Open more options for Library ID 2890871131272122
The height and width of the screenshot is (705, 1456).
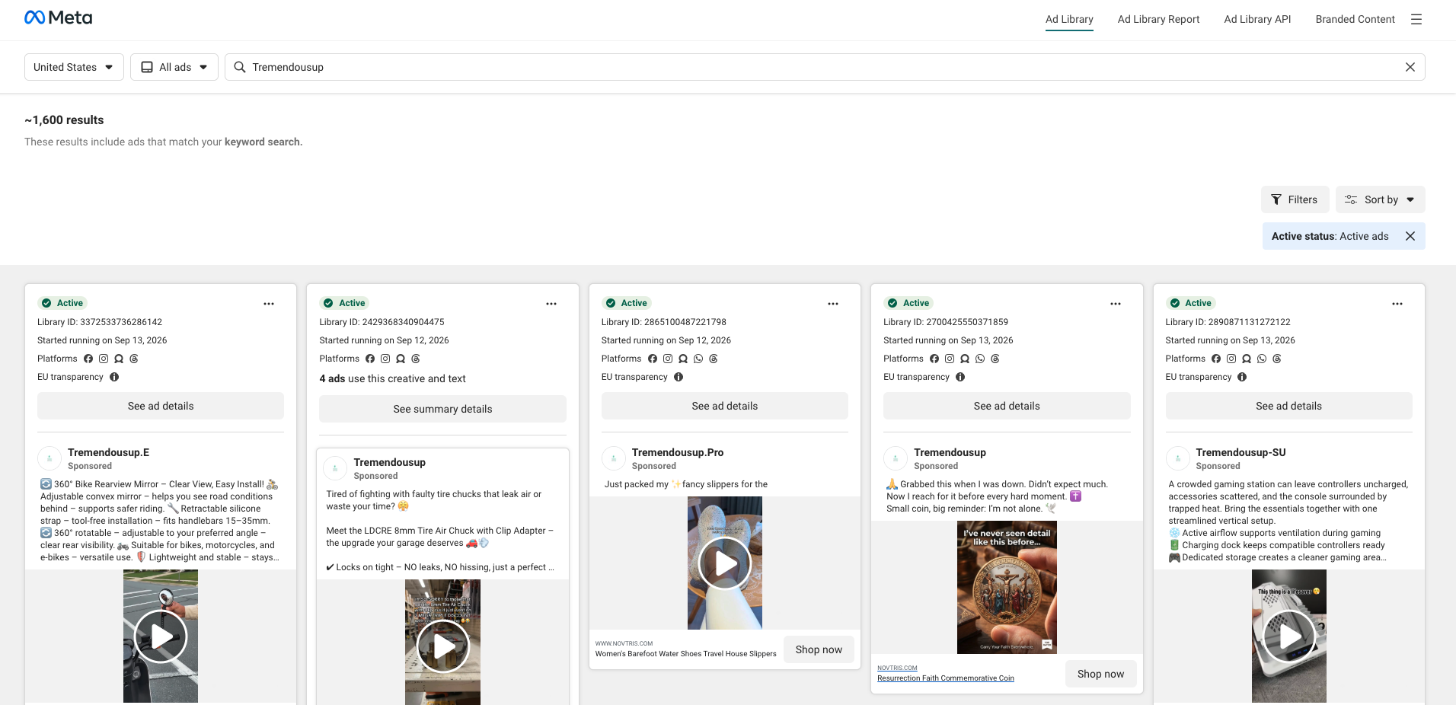point(1397,304)
